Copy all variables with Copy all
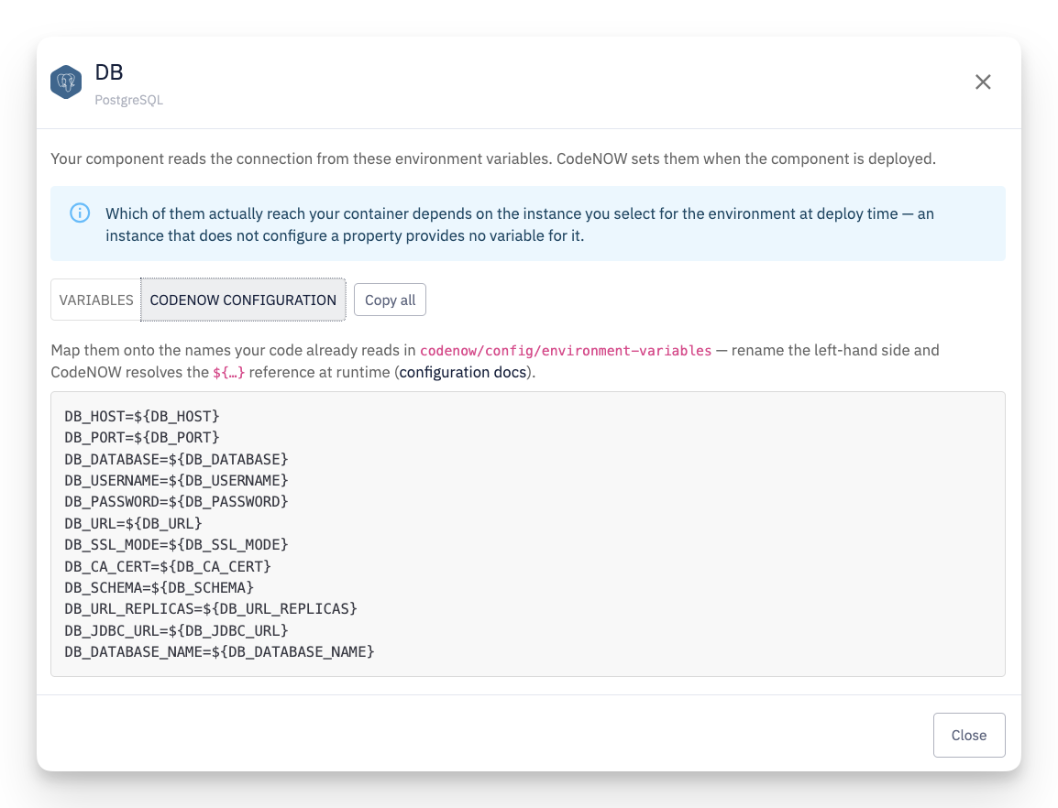1058x808 pixels. pyautogui.click(x=390, y=300)
